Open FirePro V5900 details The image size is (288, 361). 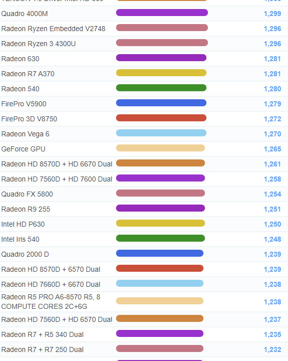coord(24,104)
